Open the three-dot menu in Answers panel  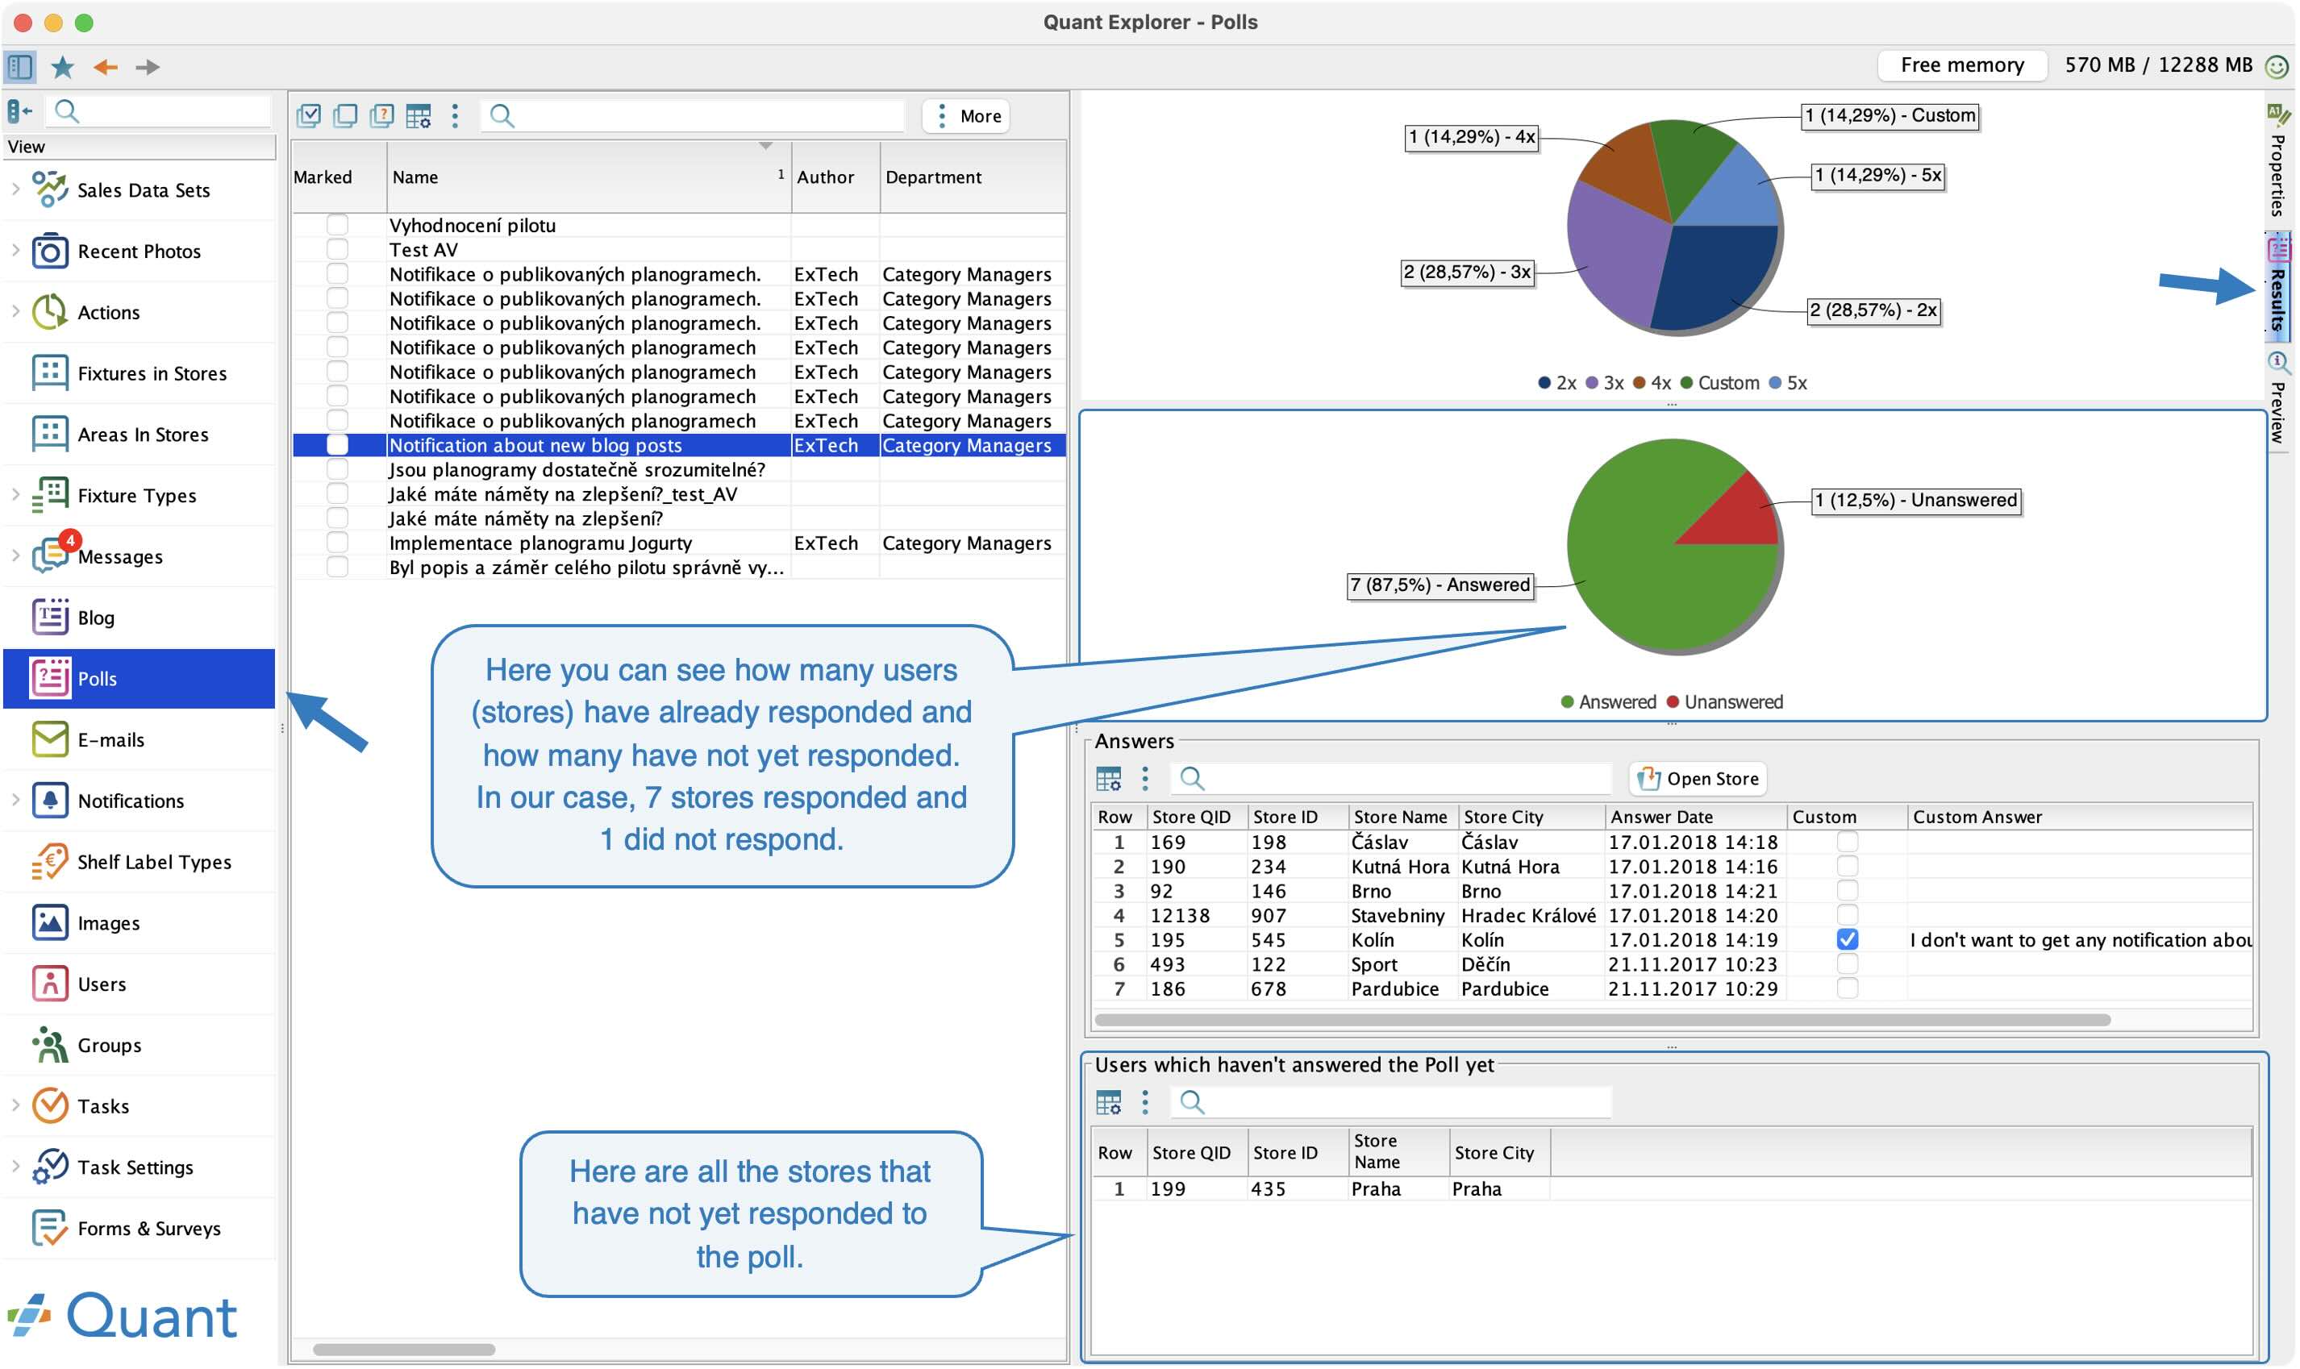pos(1145,779)
